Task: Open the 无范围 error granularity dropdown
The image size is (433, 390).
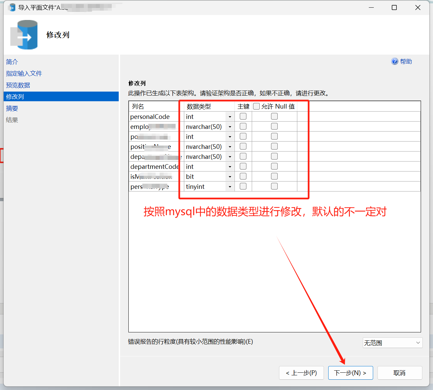Action: (x=392, y=343)
